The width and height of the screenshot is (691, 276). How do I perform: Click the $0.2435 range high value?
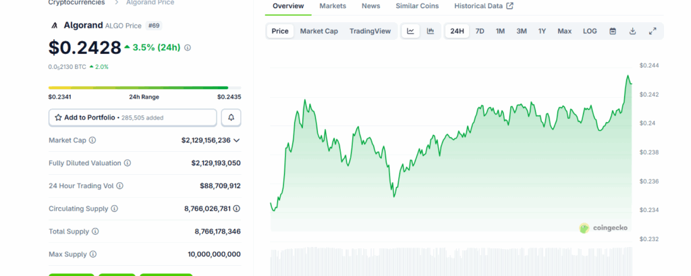pos(229,97)
